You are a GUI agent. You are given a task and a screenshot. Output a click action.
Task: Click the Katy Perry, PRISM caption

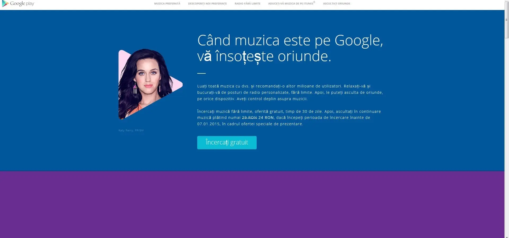coord(131,130)
